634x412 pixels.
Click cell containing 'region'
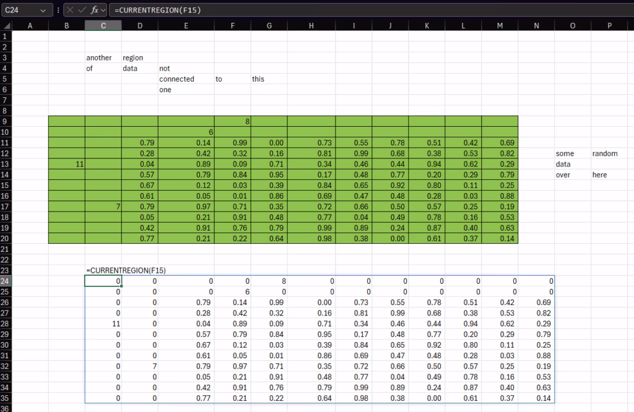pos(139,58)
